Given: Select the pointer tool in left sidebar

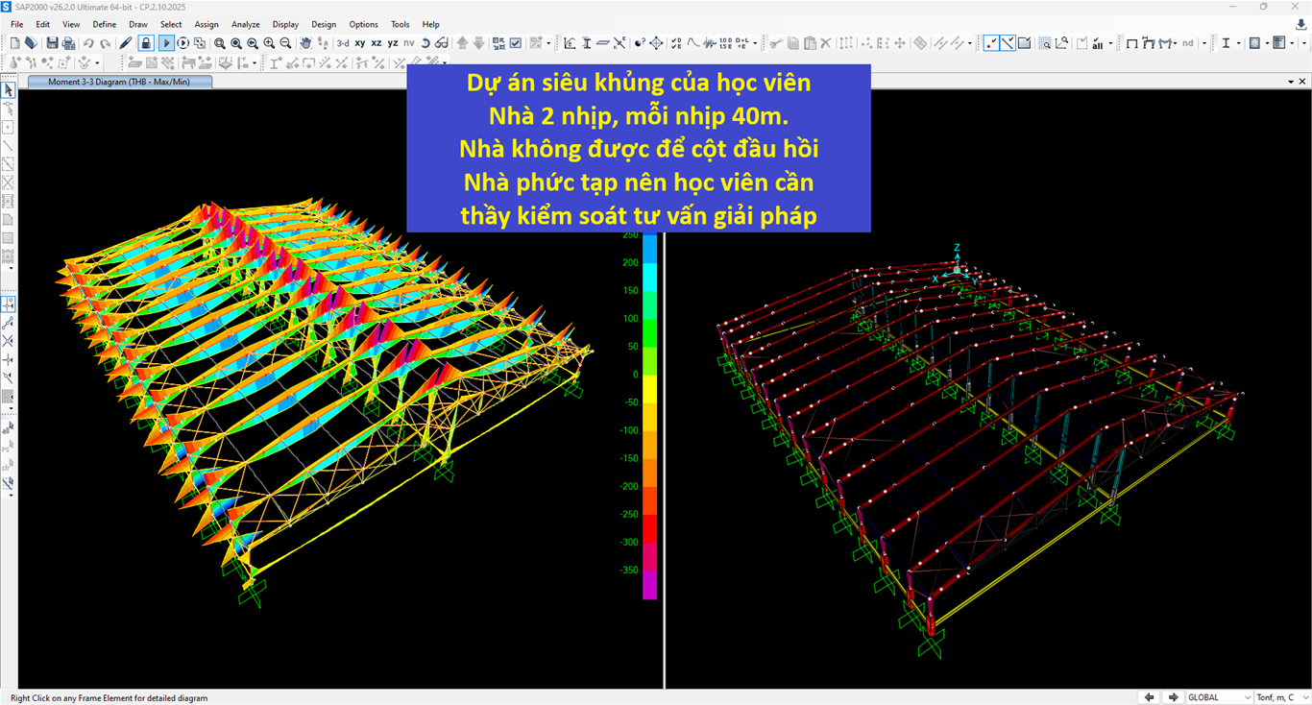Looking at the screenshot, I should [x=9, y=90].
